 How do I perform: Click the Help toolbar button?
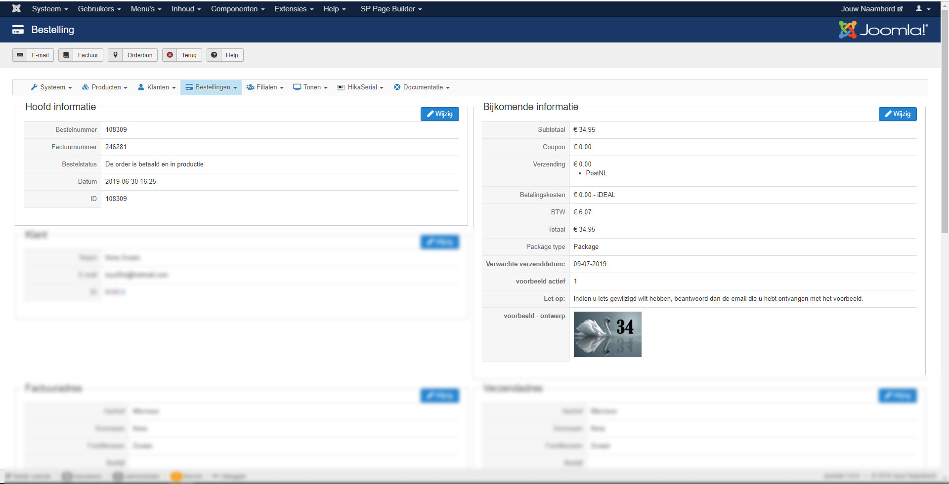tap(225, 55)
